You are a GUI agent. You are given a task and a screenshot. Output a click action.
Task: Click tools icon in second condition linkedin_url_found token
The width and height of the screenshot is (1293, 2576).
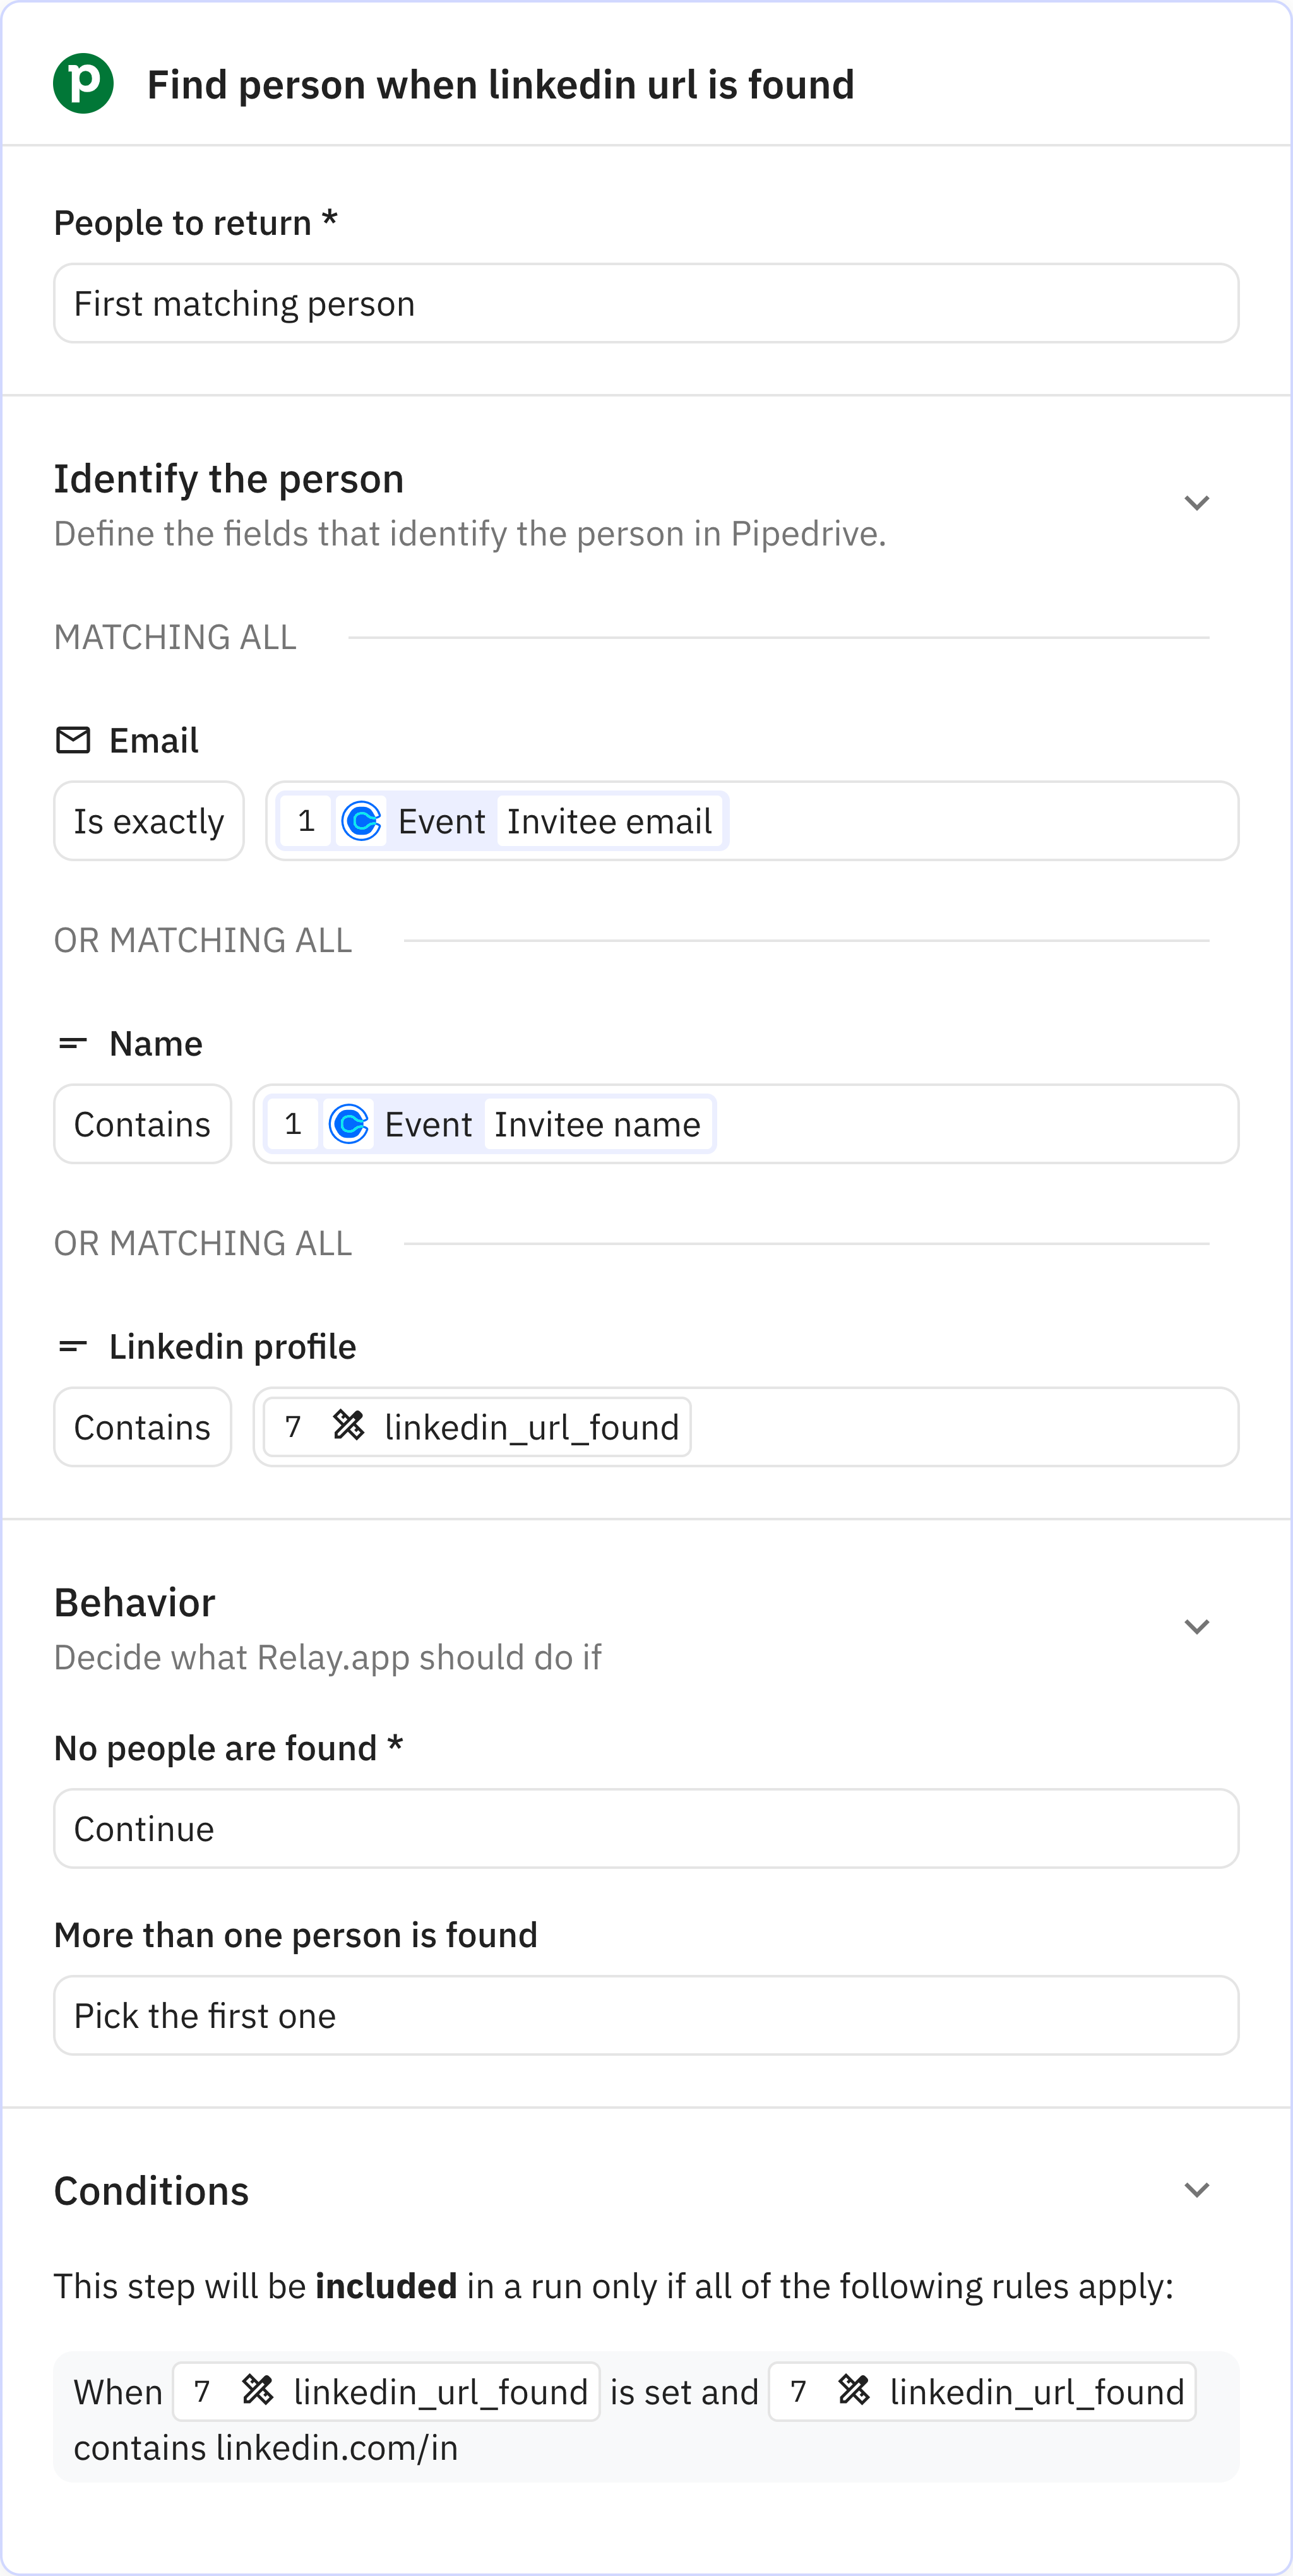pos(853,2390)
